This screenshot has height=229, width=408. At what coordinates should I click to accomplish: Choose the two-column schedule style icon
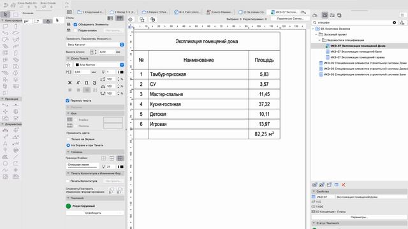(x=110, y=18)
